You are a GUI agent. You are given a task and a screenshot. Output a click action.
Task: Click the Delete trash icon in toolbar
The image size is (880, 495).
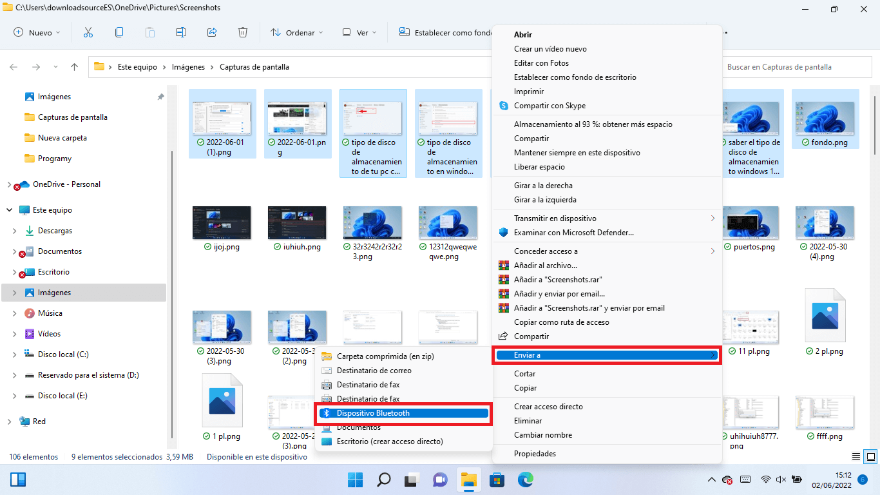tap(243, 32)
